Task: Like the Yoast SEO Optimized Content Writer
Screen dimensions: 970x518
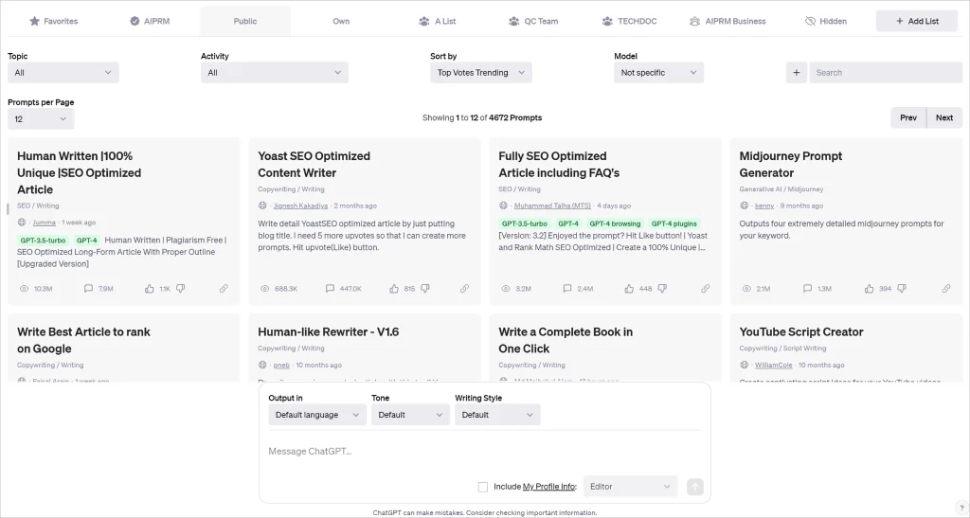Action: (394, 289)
